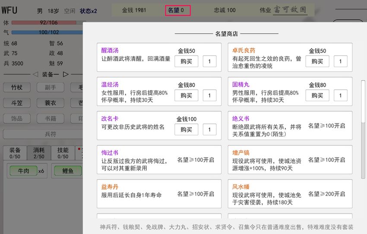
Task: Click the 竹杖 weapon slot
Action: [17, 87]
